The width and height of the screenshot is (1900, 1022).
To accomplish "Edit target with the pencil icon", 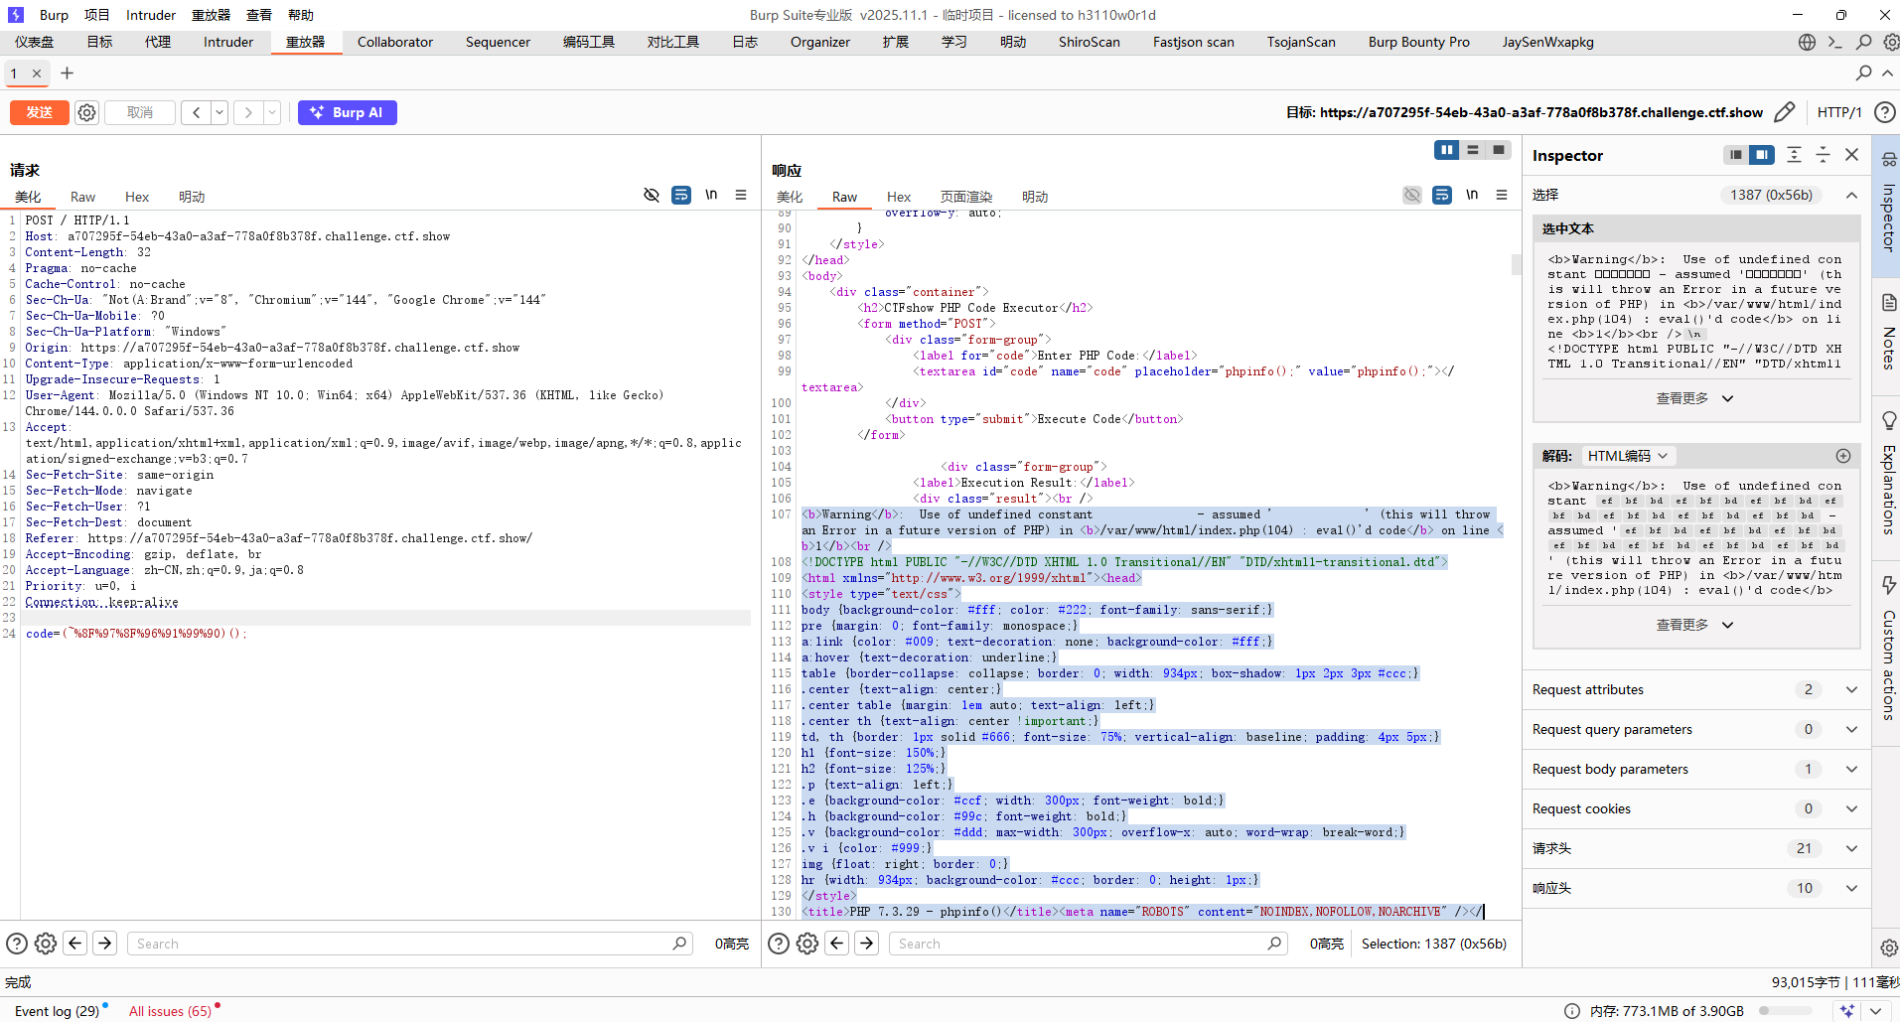I will [1785, 112].
